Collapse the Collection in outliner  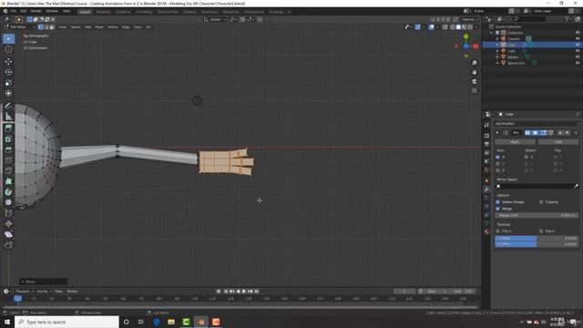tap(492, 33)
